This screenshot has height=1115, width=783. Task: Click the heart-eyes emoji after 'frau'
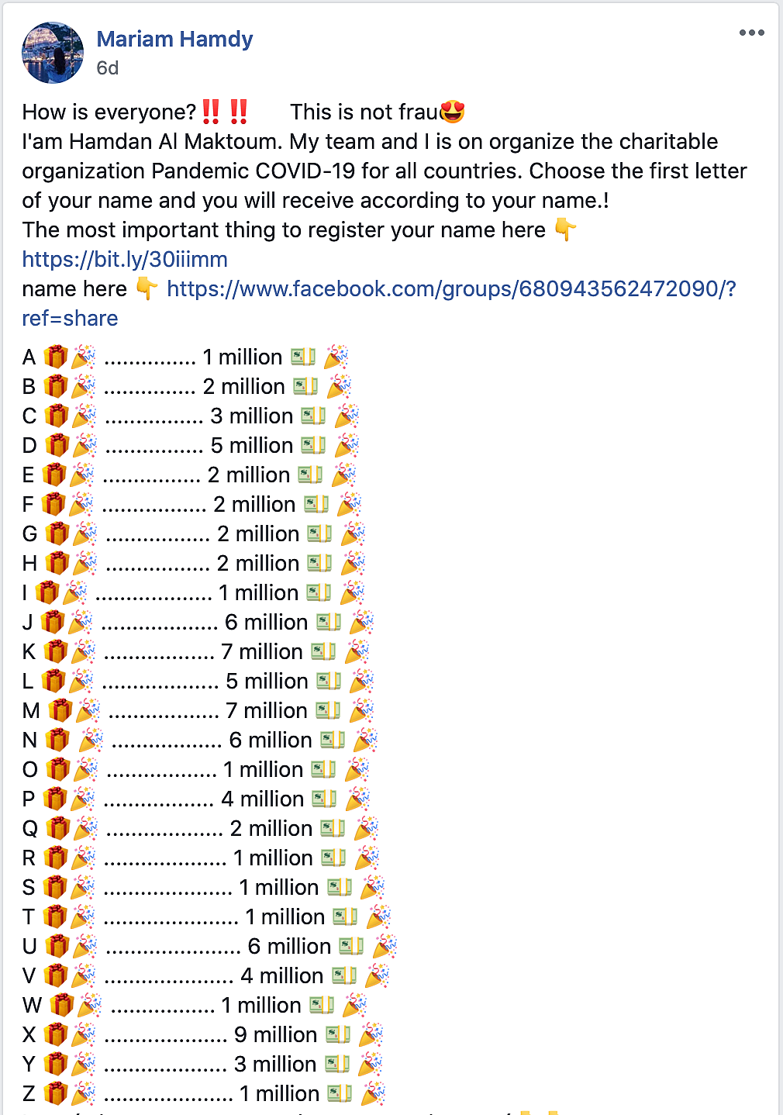click(453, 112)
